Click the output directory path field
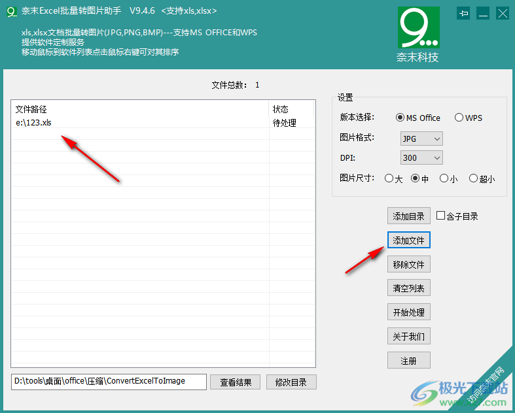 pos(109,382)
